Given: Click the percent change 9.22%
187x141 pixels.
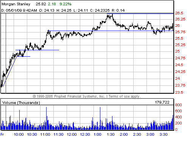Looking at the screenshot, I should coord(65,4).
